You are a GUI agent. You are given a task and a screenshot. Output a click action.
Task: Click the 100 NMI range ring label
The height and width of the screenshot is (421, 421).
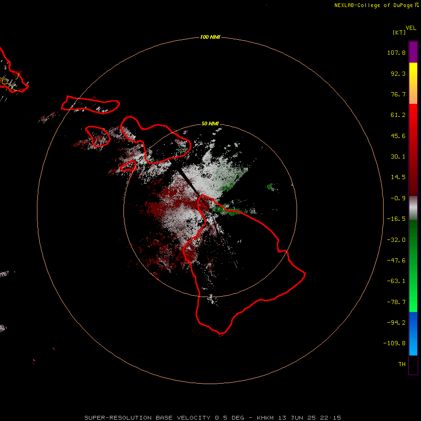tap(210, 37)
